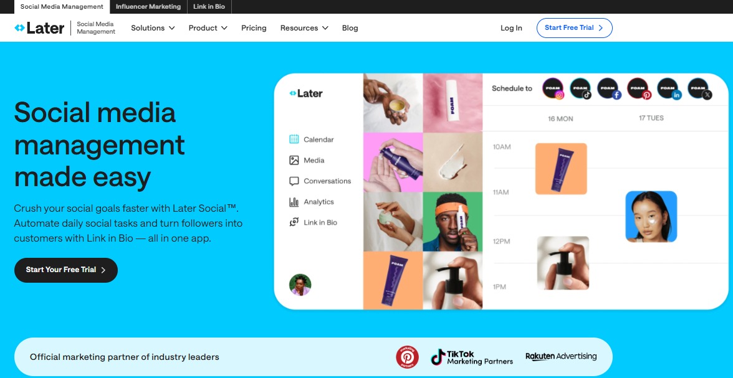The width and height of the screenshot is (733, 378).
Task: Click the user avatar at the sidebar bottom
Action: pos(300,285)
